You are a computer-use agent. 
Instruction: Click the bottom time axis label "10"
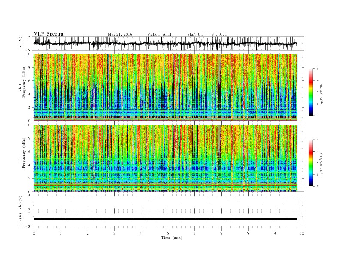pos(302,233)
